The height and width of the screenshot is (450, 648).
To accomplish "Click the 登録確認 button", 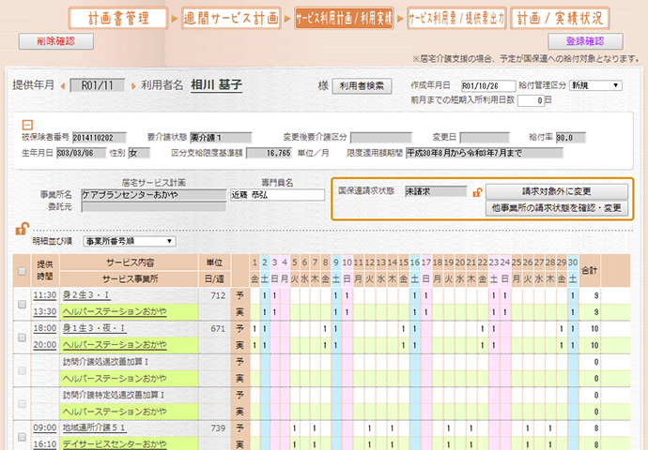I will tap(585, 41).
